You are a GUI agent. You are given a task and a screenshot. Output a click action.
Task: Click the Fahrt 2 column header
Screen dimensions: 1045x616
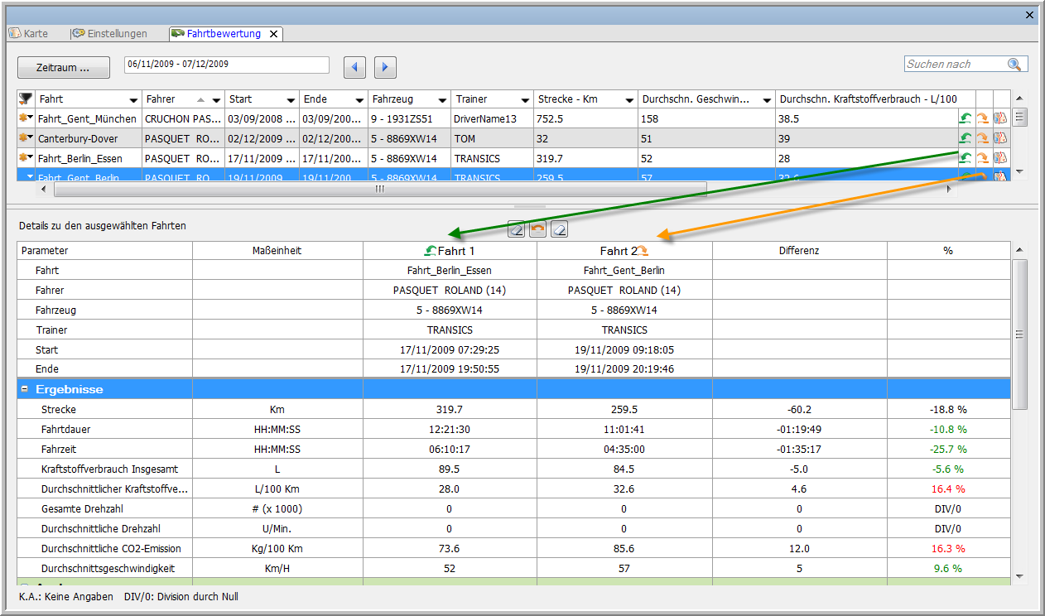click(x=624, y=250)
